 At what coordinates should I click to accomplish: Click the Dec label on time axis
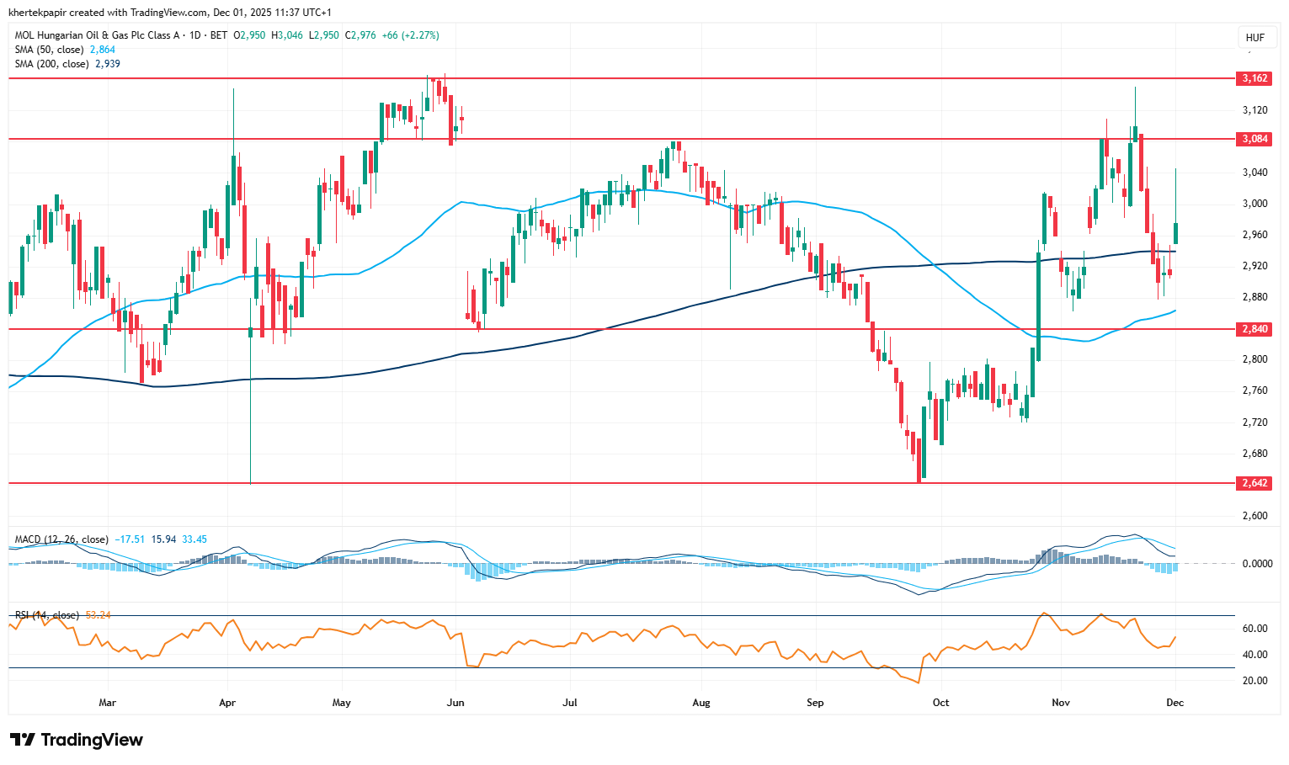tap(1174, 703)
